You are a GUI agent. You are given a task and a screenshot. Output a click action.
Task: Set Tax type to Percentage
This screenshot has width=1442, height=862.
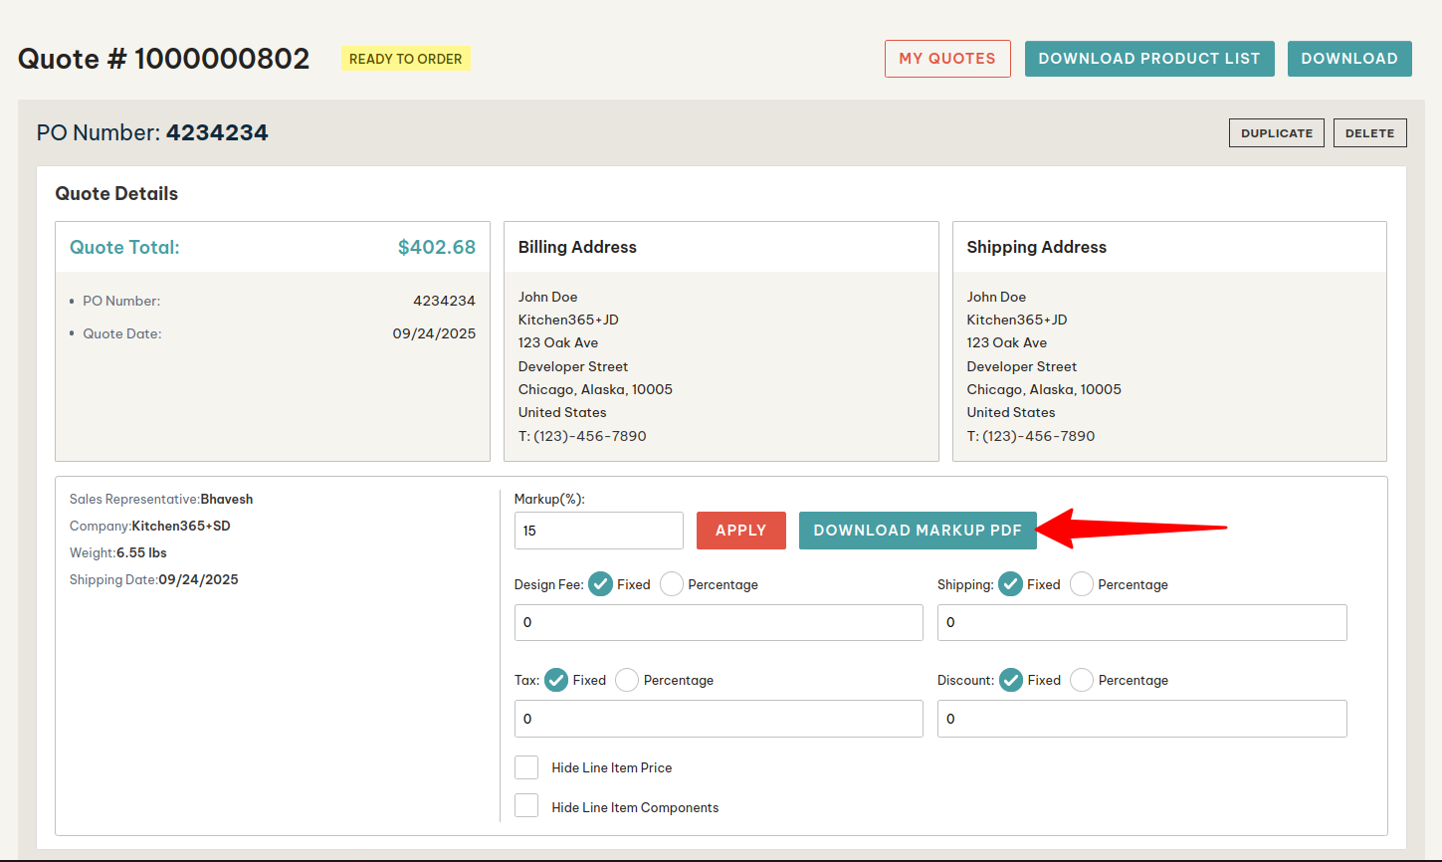627,680
